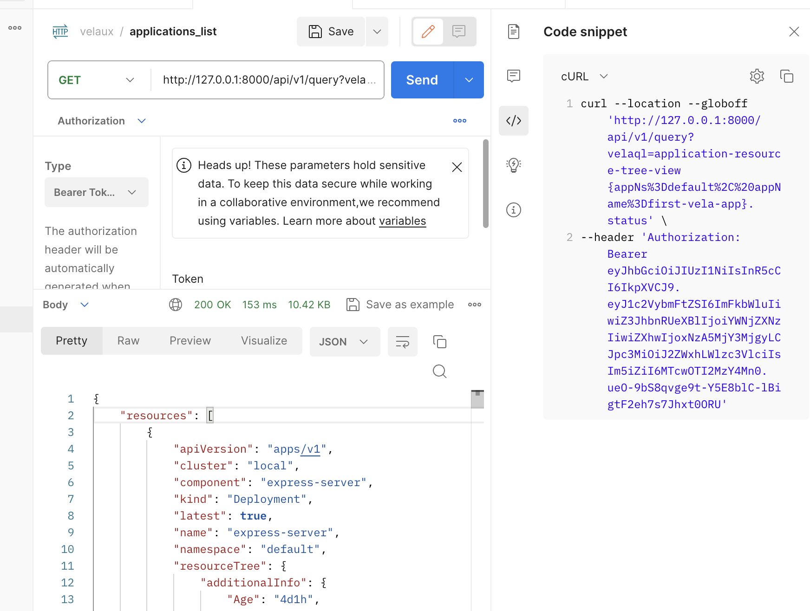Screen dimensions: 810x611
Task: Copy the code snippet
Action: point(787,76)
